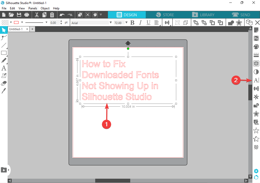
Task: Toggle Bold text formatting
Action: point(132,23)
